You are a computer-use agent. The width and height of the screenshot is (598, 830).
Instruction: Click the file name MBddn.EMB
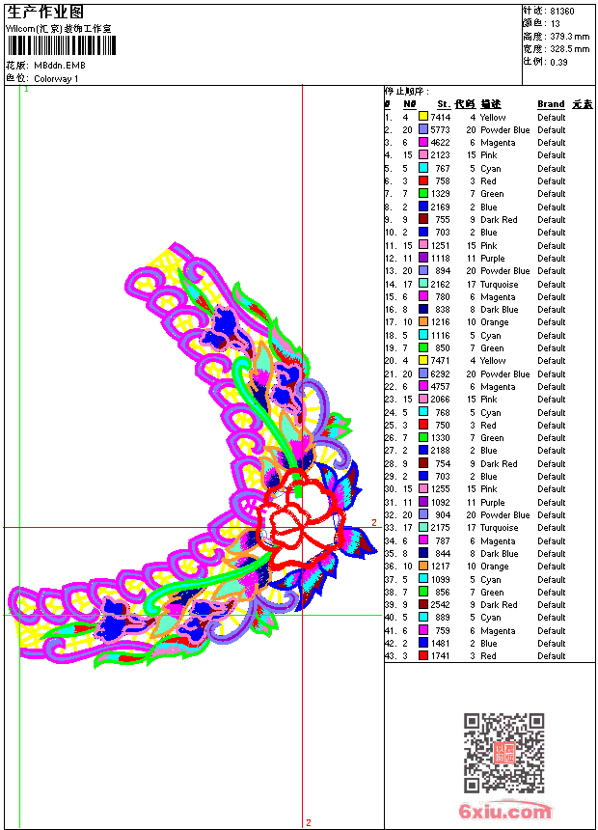pos(60,66)
